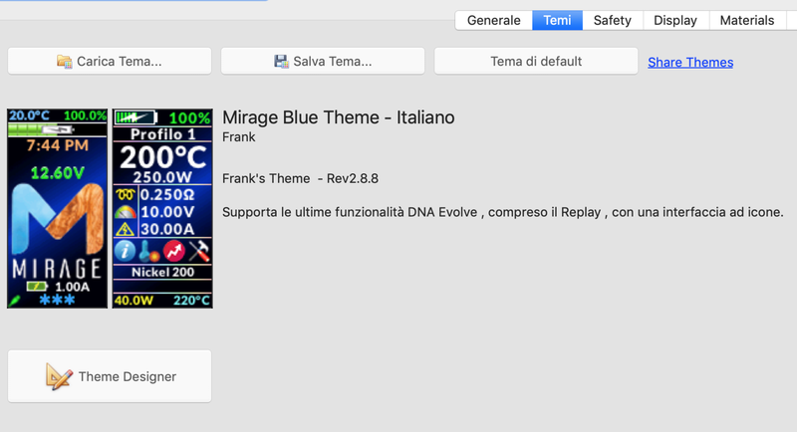
Task: Click the Profilo 1 main screen preview
Action: tap(162, 208)
